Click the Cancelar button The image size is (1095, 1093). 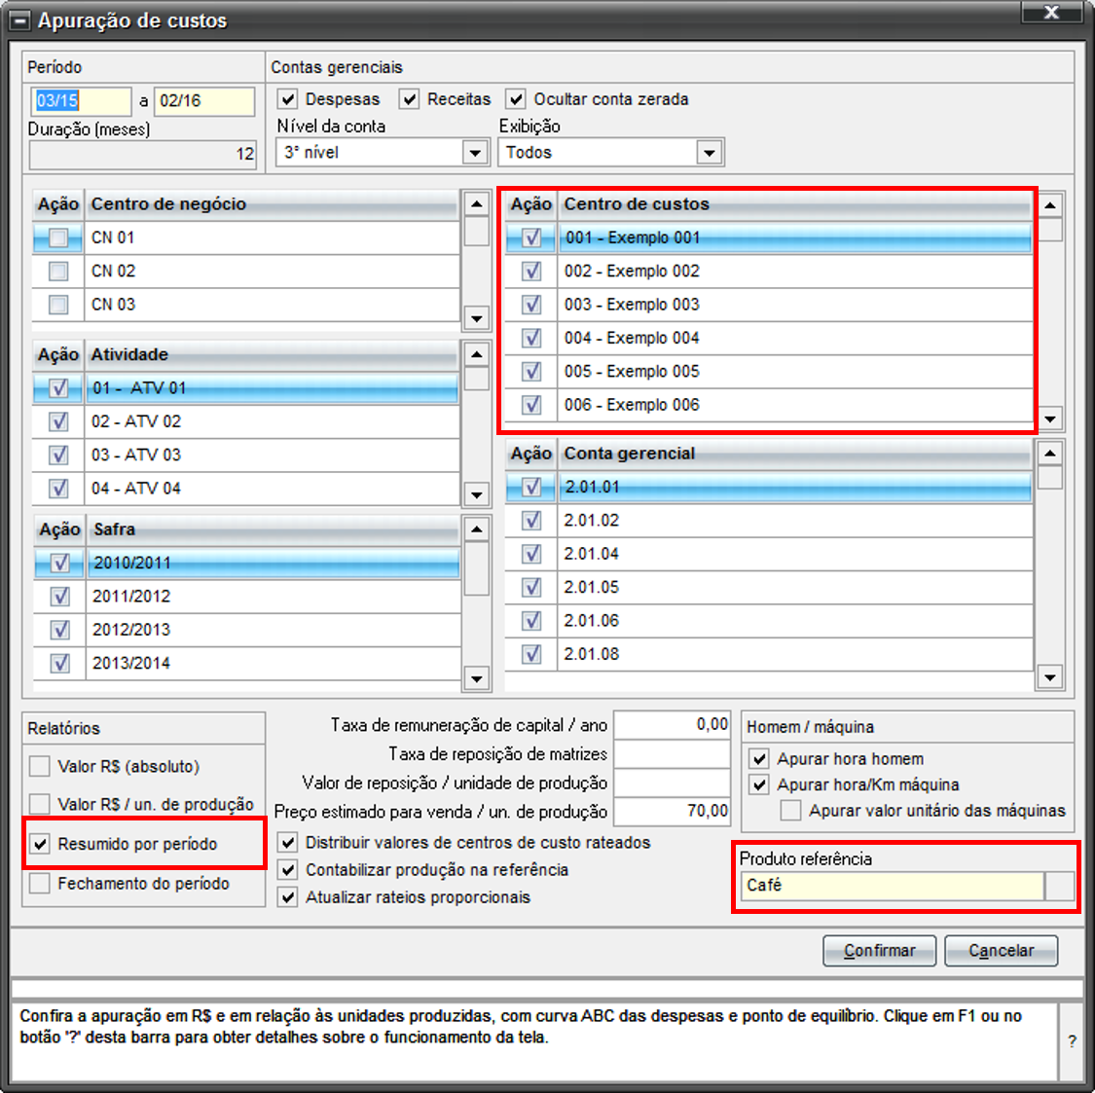(x=1001, y=951)
